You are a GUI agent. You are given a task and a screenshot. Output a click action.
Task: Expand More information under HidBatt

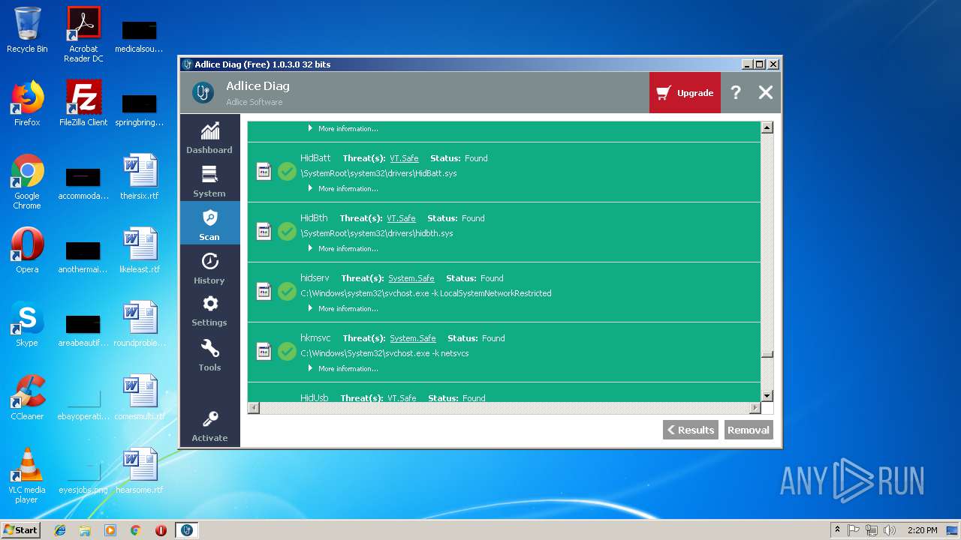(x=343, y=189)
